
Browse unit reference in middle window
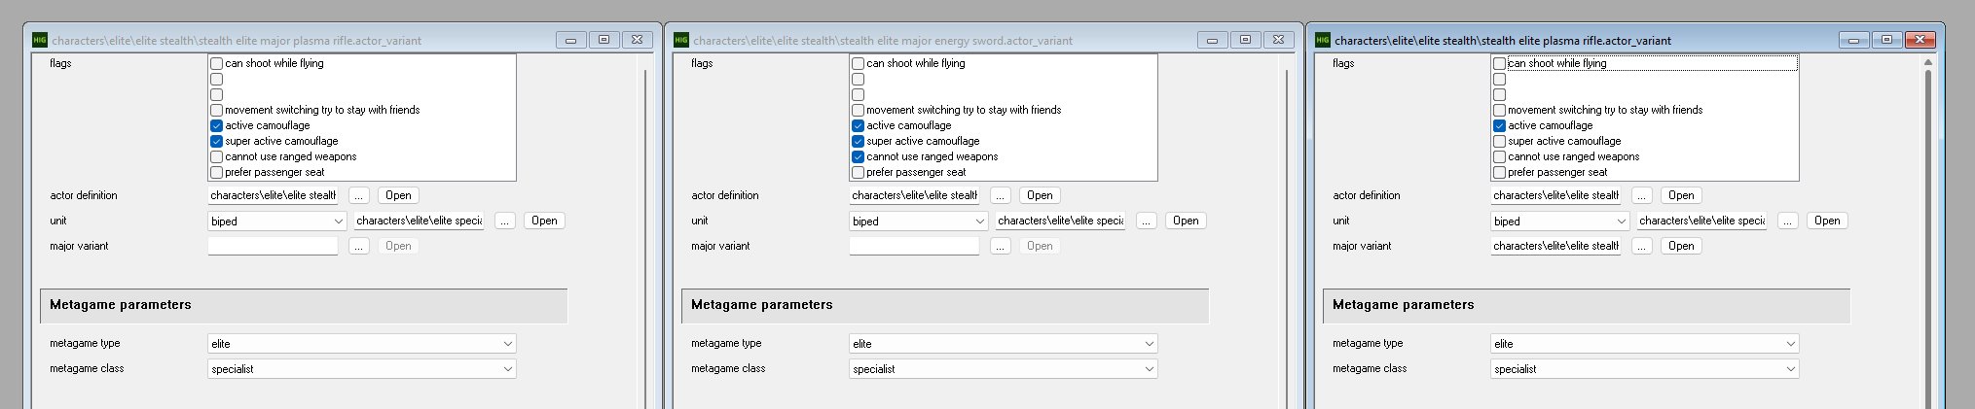point(1146,221)
